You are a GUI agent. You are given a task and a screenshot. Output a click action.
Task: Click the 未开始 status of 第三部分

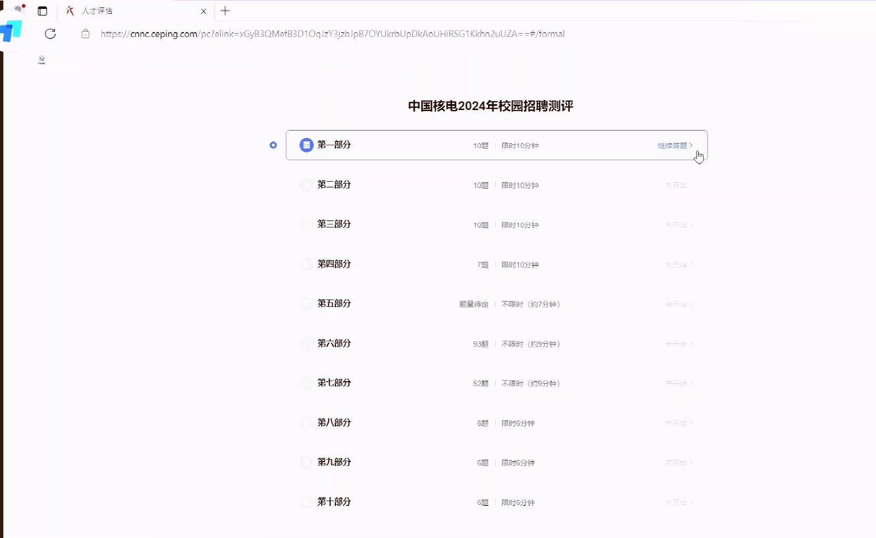coord(679,225)
